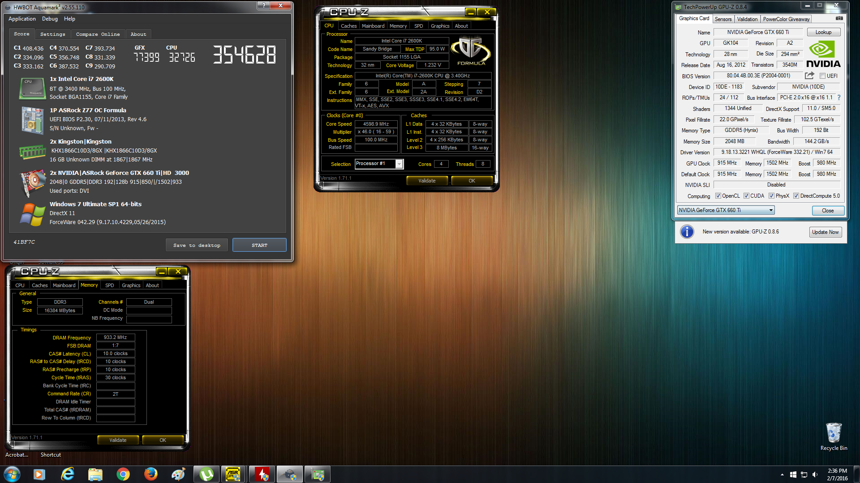Toggle the PhysX checkbox
Screen dimensions: 860x483
pos(771,196)
